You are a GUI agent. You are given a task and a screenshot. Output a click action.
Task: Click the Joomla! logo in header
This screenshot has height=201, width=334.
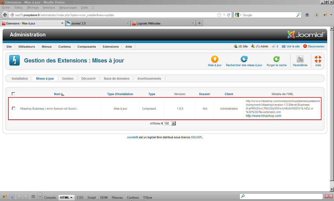[306, 35]
